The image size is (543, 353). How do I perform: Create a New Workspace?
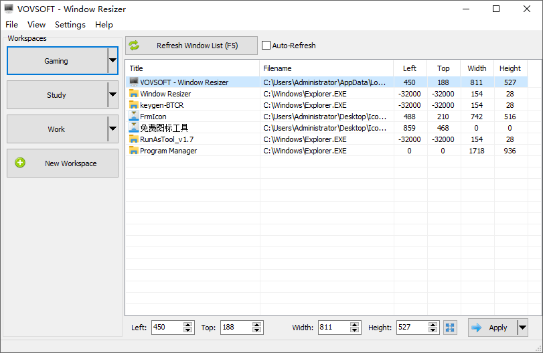62,163
